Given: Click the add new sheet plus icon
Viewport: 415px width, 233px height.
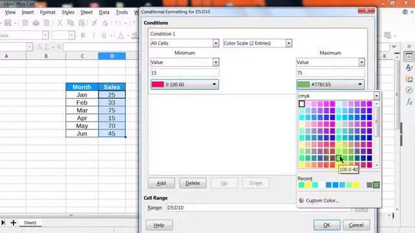Looking at the screenshot, I should [x=13, y=223].
